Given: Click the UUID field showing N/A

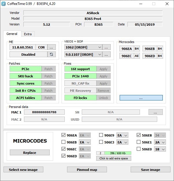Looking at the screenshot, I should [119, 119].
